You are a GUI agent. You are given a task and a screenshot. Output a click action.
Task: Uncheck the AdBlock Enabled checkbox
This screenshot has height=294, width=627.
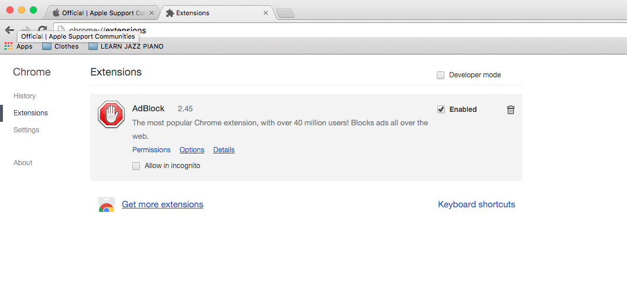[441, 110]
